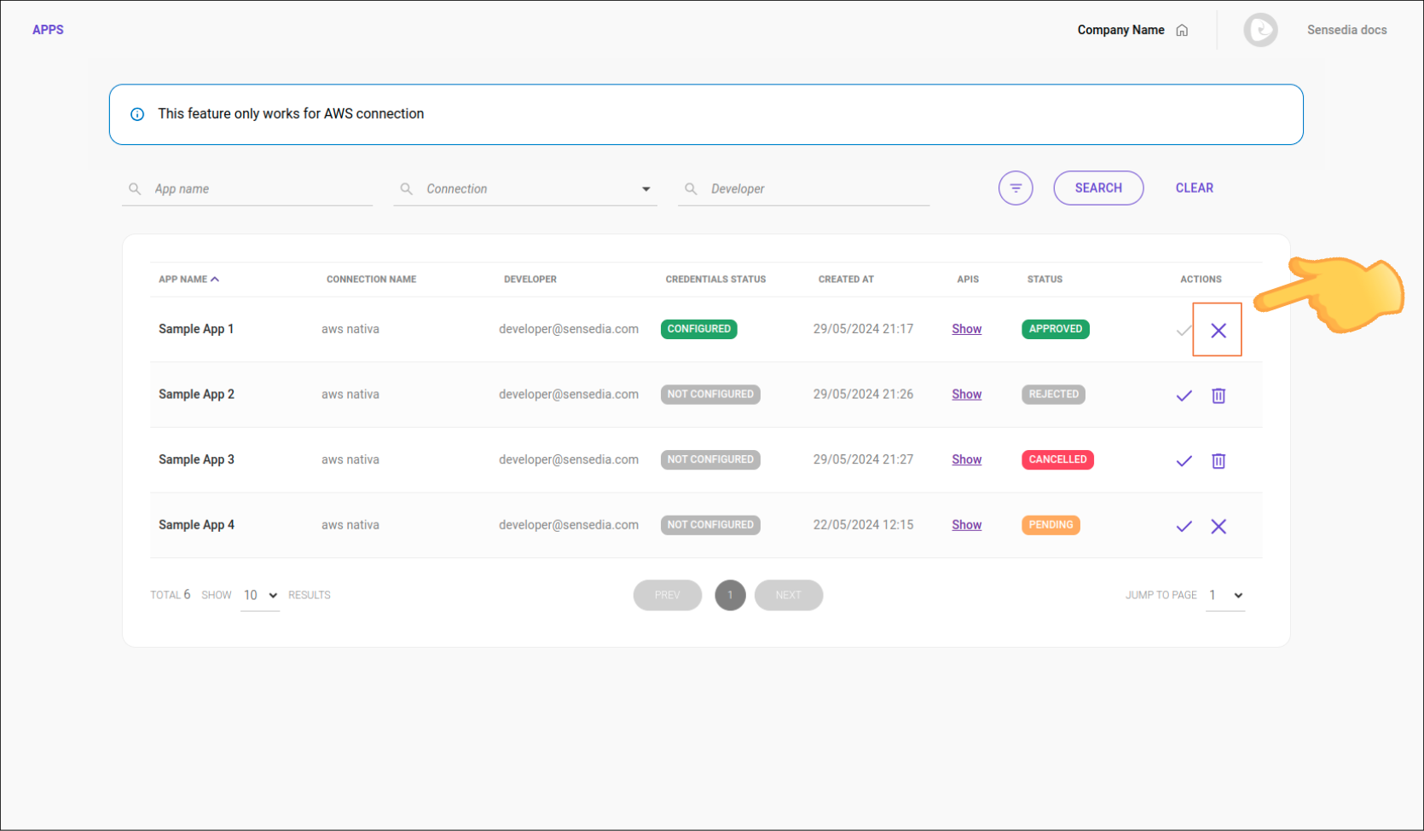Open the Connection dropdown
1424x831 pixels.
[646, 188]
